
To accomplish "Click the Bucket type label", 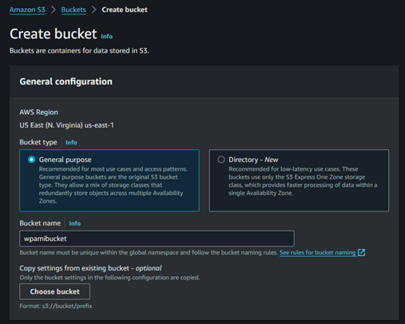I will (x=38, y=142).
